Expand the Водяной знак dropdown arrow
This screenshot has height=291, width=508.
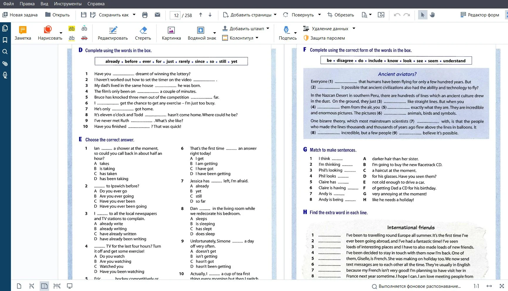(x=214, y=33)
